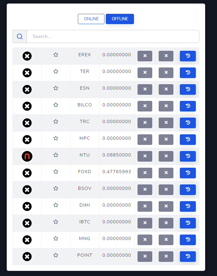Click the missing-logo icon for MPC
The image size is (217, 276).
point(27,140)
